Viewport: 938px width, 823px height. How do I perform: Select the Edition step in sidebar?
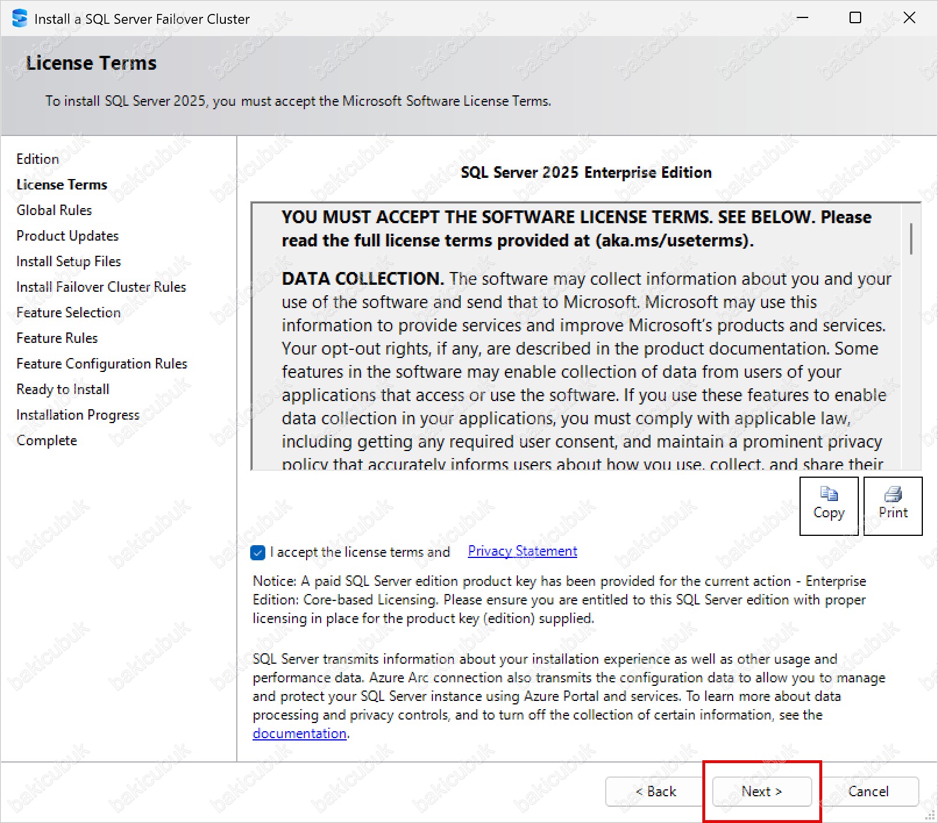coord(38,159)
